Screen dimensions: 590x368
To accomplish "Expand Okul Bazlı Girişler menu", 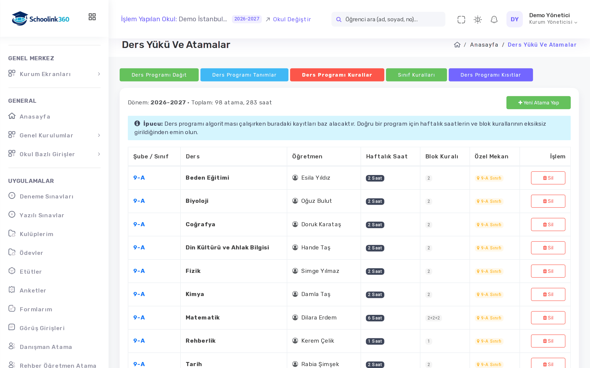I will coord(54,154).
